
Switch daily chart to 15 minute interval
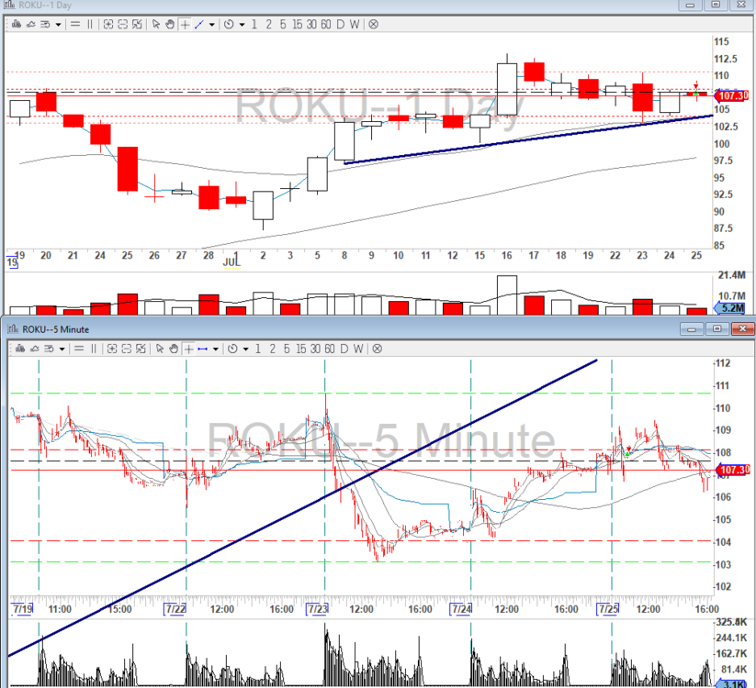coord(296,24)
